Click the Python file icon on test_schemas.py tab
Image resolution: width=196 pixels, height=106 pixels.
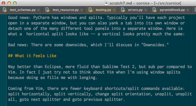(5, 10)
